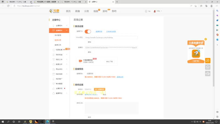The width and height of the screenshot is (220, 124).
Task: Click the 斗鱼直播伴侣 camera icon in download card
Action: tap(80, 61)
